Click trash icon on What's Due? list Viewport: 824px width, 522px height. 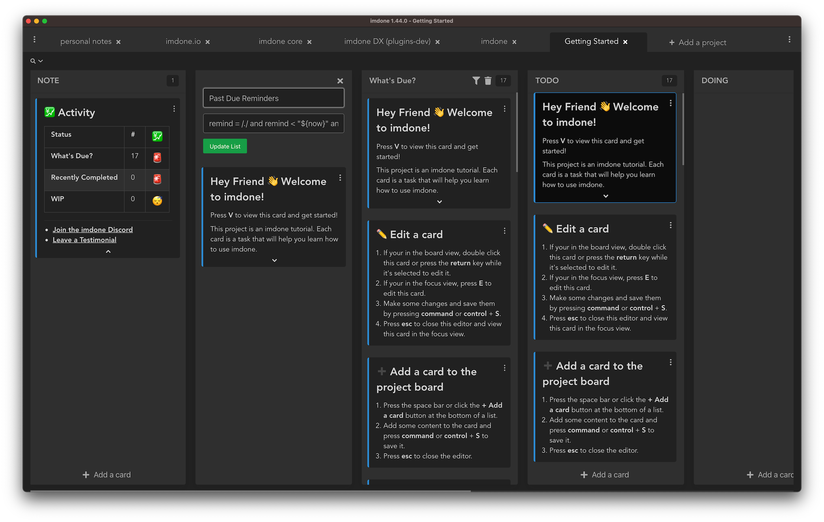click(488, 81)
